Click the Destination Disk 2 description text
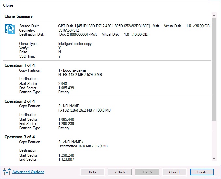The height and width of the screenshot is (179, 221). [x=104, y=34]
